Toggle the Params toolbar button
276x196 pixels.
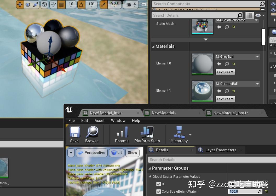122,135
